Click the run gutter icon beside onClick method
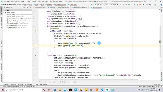The height and width of the screenshot is (92, 163). click(36, 31)
